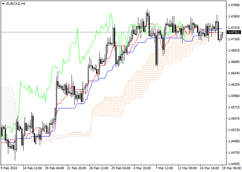The image size is (242, 172).
Task: Click the 21 Feb 20:00 time label
Action: pos(77,168)
